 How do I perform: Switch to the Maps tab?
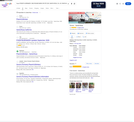click(26, 8)
